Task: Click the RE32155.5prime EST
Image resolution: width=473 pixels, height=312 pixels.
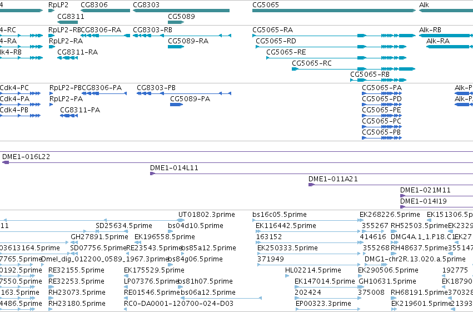Action: pyautogui.click(x=51, y=276)
